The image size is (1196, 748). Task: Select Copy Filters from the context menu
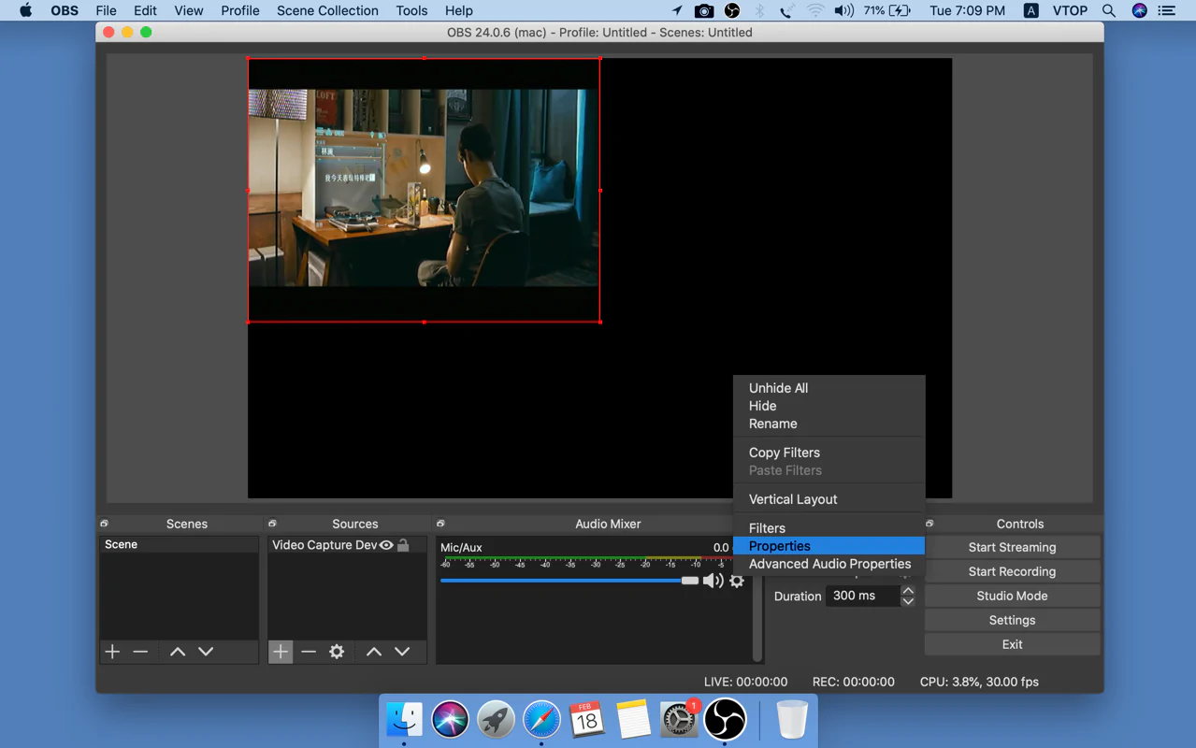pos(785,453)
